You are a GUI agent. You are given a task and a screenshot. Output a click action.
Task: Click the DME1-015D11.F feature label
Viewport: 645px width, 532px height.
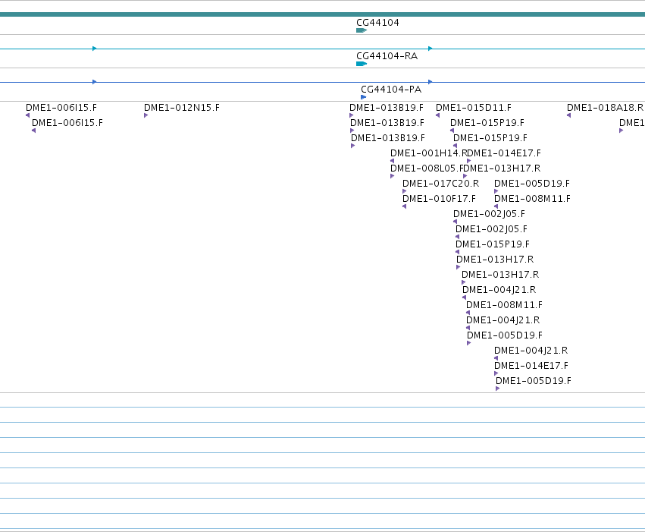[474, 108]
